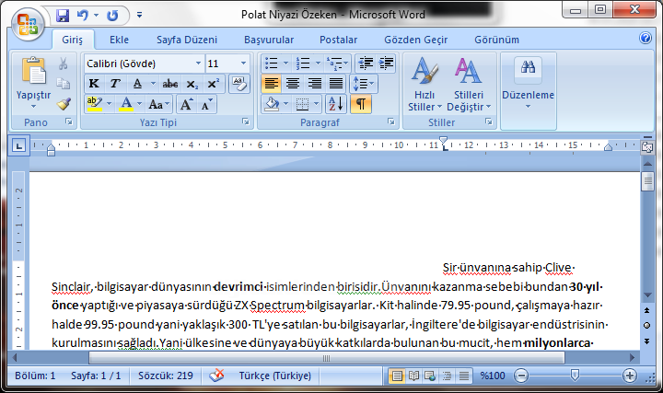Open the Giriş ribbon tab

coord(73,40)
